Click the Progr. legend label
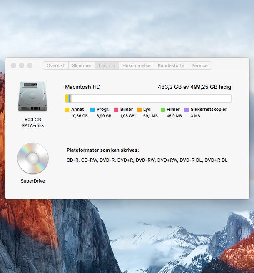 (103, 109)
